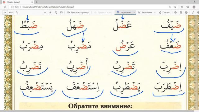Click the address bar file path

coord(48,7)
